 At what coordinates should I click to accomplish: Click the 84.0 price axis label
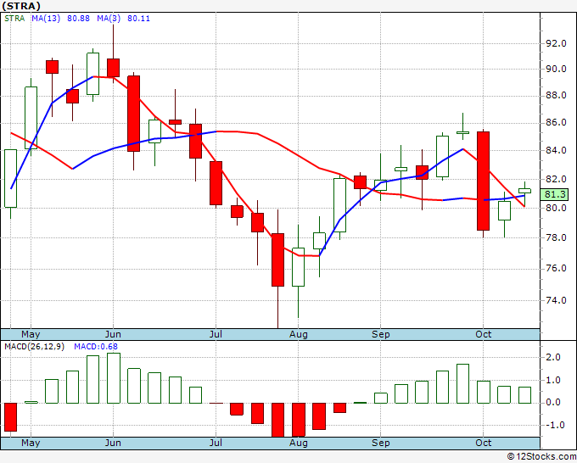[556, 150]
